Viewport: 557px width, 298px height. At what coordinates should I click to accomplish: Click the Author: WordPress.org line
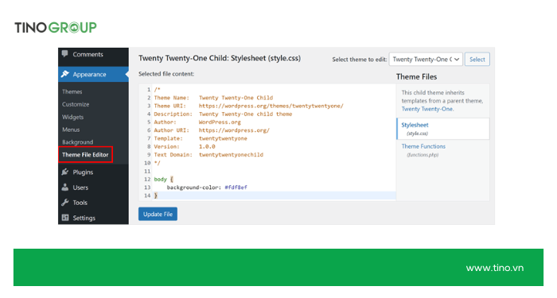[197, 122]
